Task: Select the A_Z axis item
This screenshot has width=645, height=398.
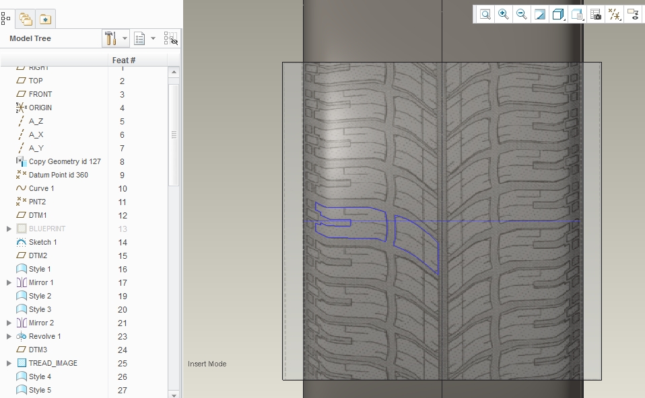Action: (x=36, y=121)
